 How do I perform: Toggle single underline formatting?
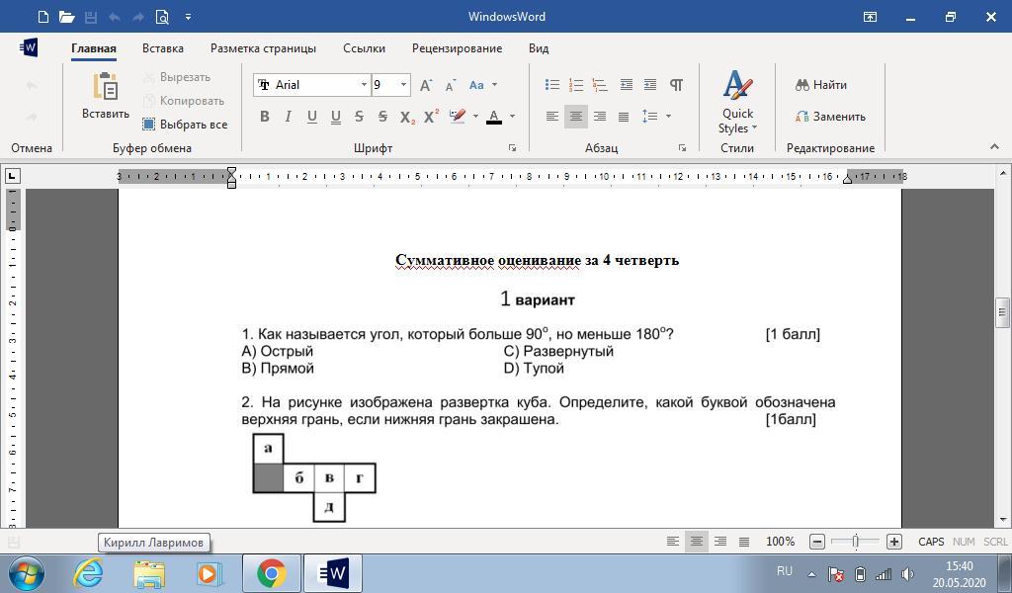(x=311, y=117)
